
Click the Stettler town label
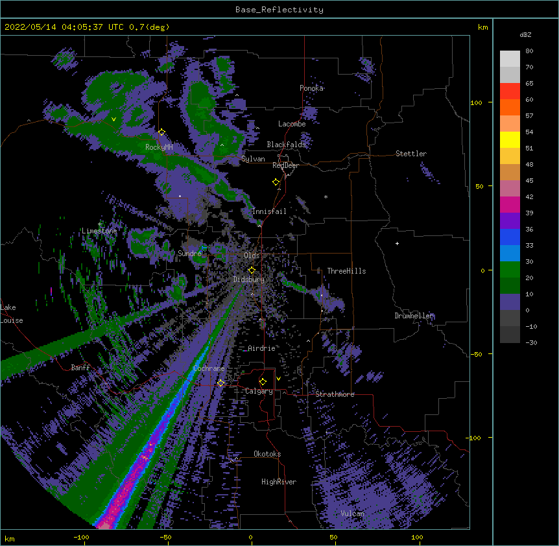[411, 154]
